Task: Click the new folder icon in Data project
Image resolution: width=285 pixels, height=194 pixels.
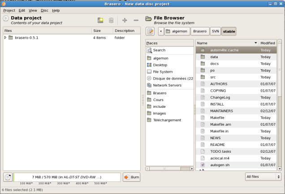Action: [x=100, y=20]
